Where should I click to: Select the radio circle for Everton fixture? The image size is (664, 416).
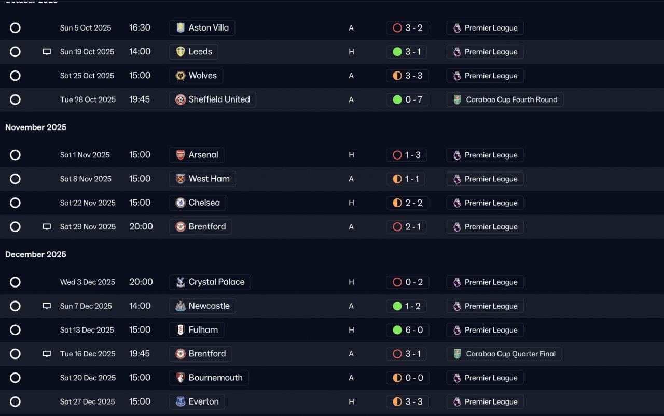[x=16, y=401]
